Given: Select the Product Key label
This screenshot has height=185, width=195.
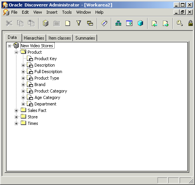Looking at the screenshot, I should (x=45, y=59).
